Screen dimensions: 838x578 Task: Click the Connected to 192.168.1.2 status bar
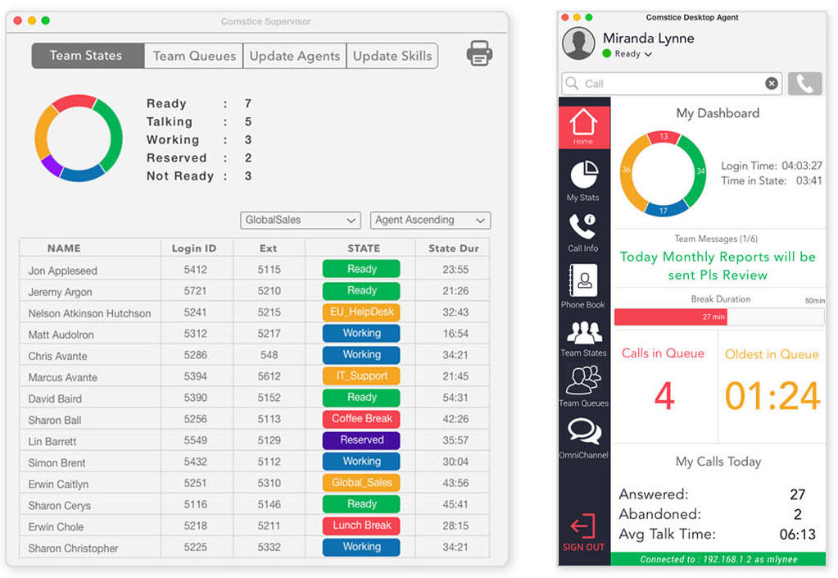(718, 559)
